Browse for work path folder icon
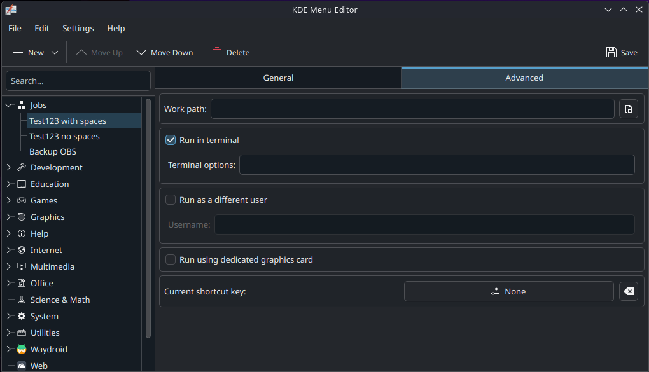Image resolution: width=649 pixels, height=372 pixels. (629, 109)
